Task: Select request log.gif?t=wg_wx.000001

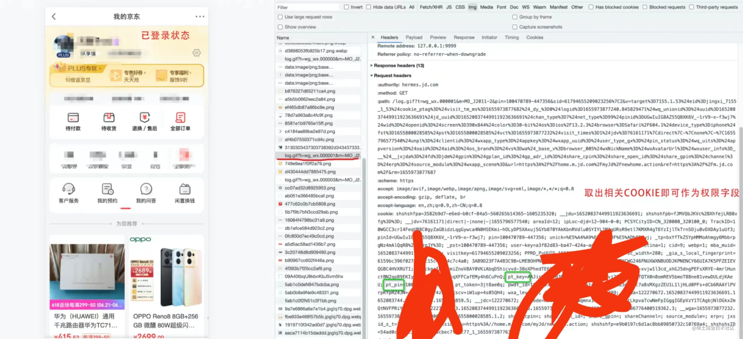Action: pyautogui.click(x=318, y=155)
